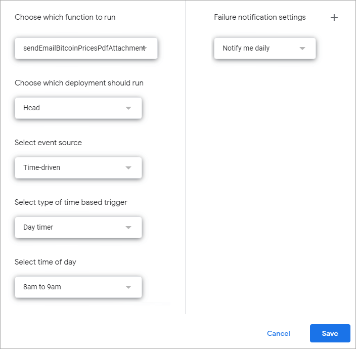Screen dimensions: 356x349
Task: Add a failure notification with plus icon
Action: [x=334, y=18]
